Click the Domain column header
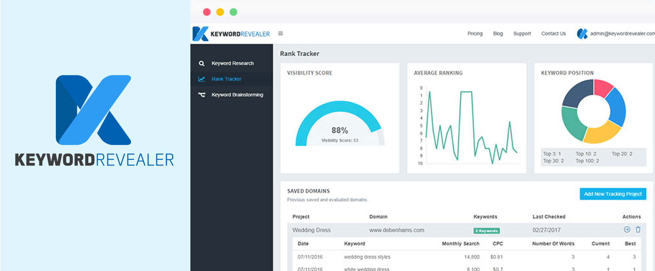The image size is (655, 271). (x=378, y=216)
